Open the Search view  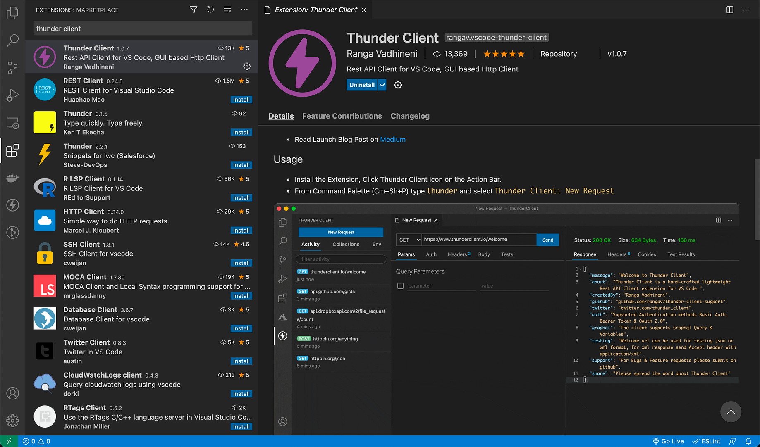point(12,40)
